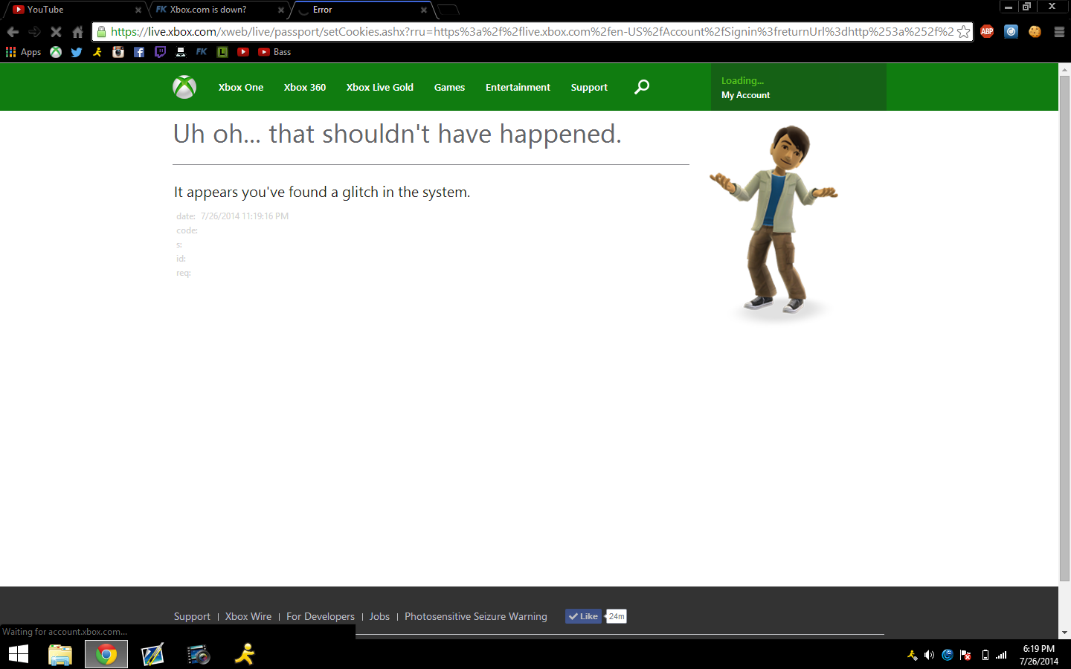Viewport: 1071px width, 669px height.
Task: Click the Xbox logo in site header
Action: (x=184, y=87)
